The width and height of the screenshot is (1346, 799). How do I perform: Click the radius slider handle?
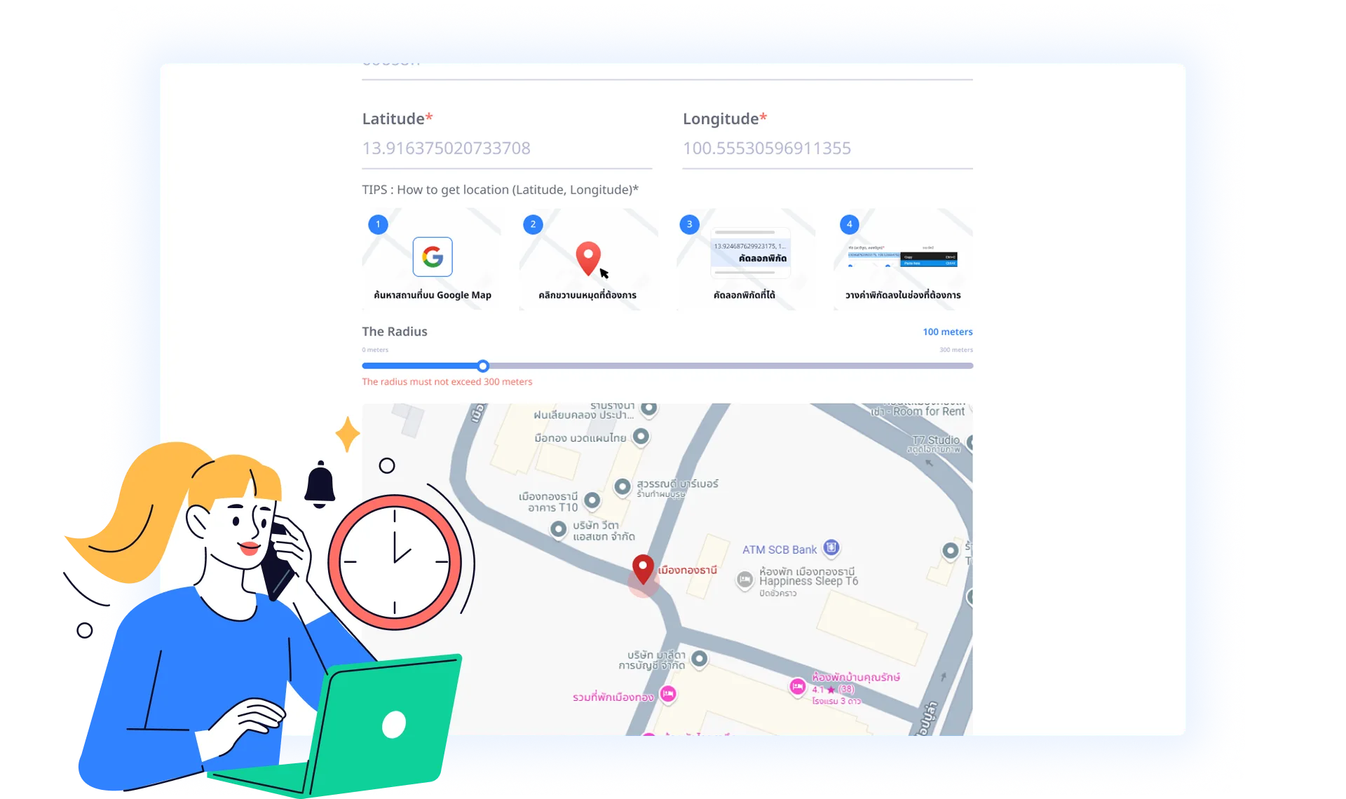point(483,366)
